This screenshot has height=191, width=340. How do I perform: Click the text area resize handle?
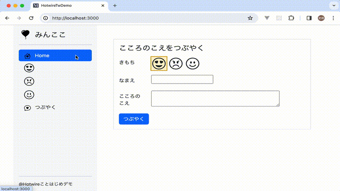[x=278, y=105]
